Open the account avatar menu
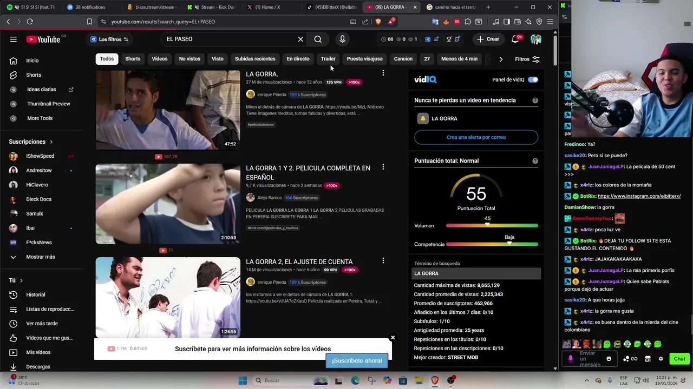This screenshot has height=389, width=693. pyautogui.click(x=535, y=39)
